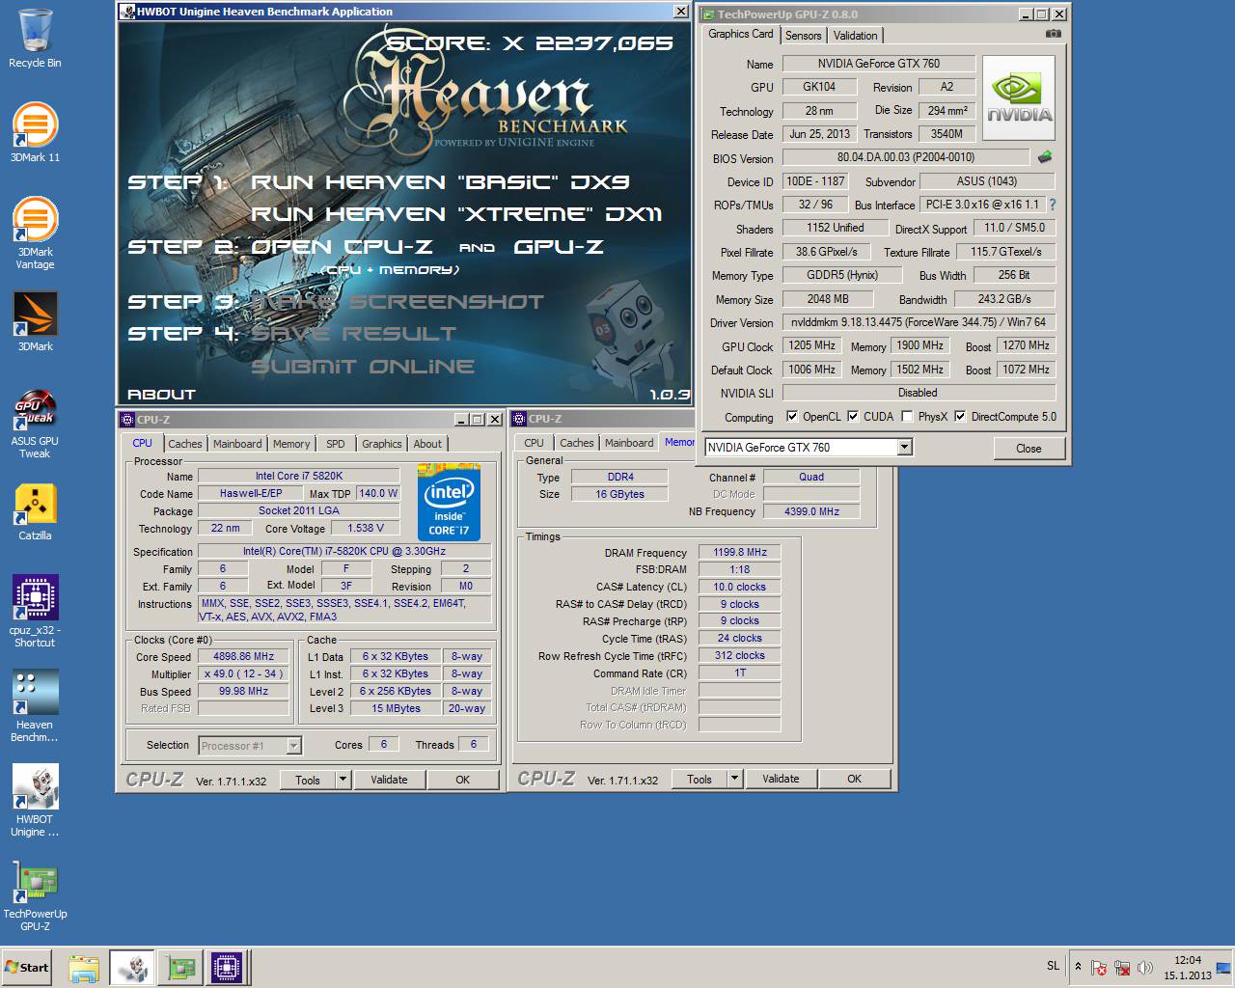The image size is (1235, 988).
Task: Switch to the Validation tab in GPU-Z
Action: point(855,36)
